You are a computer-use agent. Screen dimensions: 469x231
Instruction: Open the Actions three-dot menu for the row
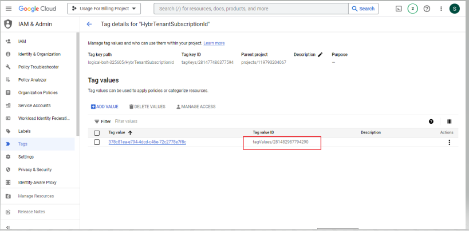click(449, 143)
